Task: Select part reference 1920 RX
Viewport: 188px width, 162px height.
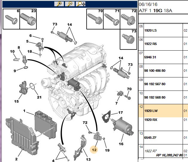Action: tap(151, 120)
